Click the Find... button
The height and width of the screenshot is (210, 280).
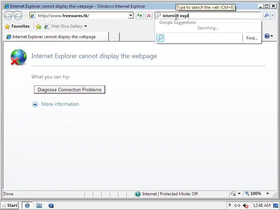pyautogui.click(x=252, y=38)
